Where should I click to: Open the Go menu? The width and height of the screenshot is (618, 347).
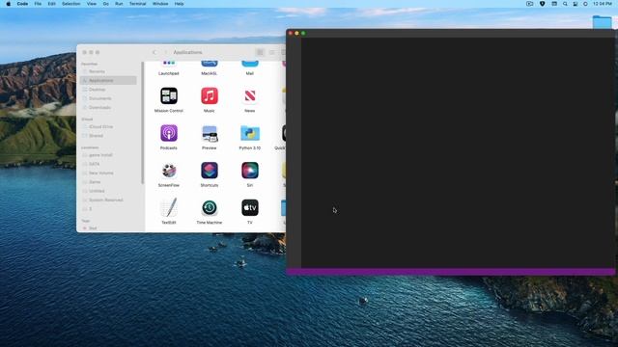tap(105, 4)
